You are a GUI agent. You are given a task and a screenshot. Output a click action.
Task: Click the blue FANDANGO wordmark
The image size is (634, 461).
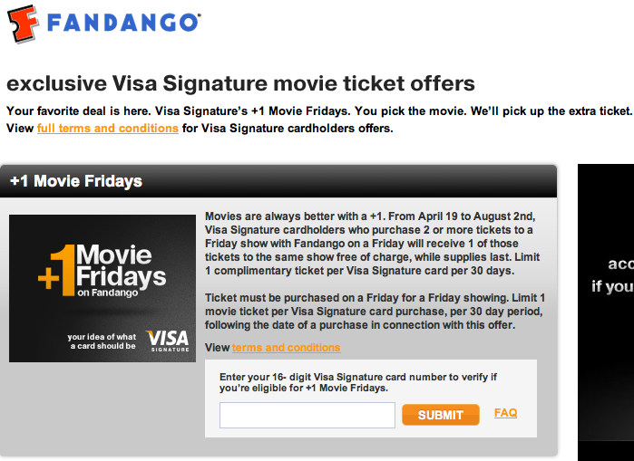pos(123,23)
